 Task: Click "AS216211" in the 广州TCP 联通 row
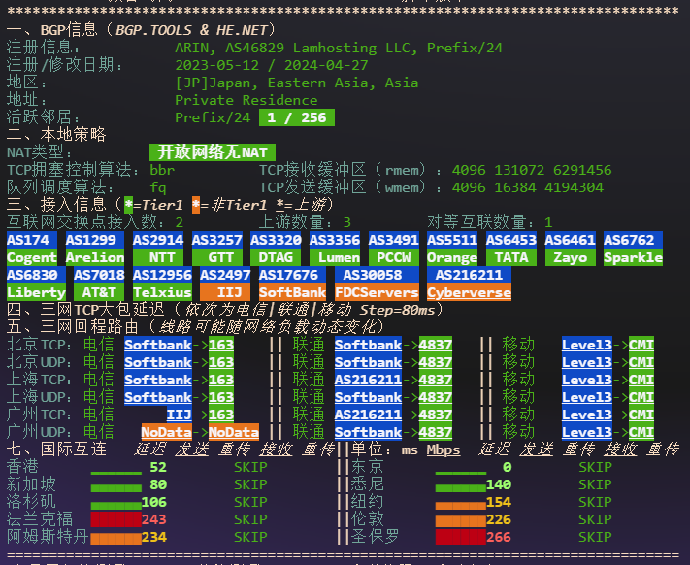(369, 415)
